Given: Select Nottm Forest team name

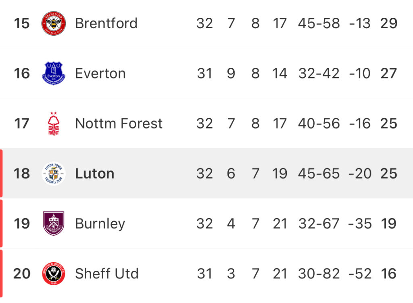Looking at the screenshot, I should 119,124.
